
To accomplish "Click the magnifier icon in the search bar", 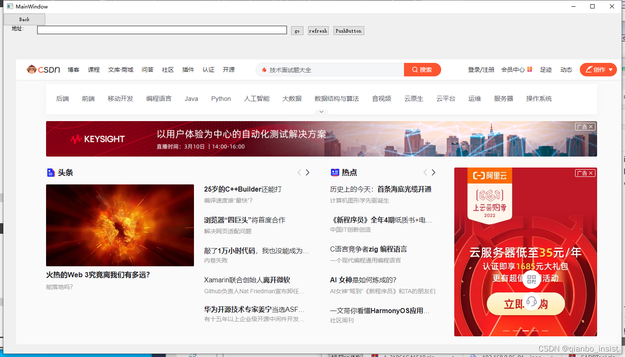I will (415, 69).
